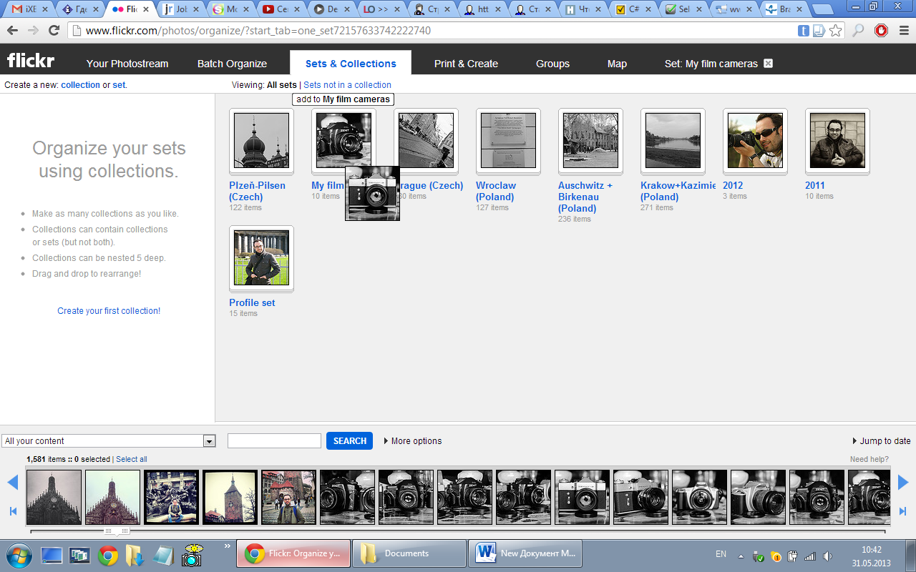
Task: Click the '122 items' count text
Action: (245, 207)
